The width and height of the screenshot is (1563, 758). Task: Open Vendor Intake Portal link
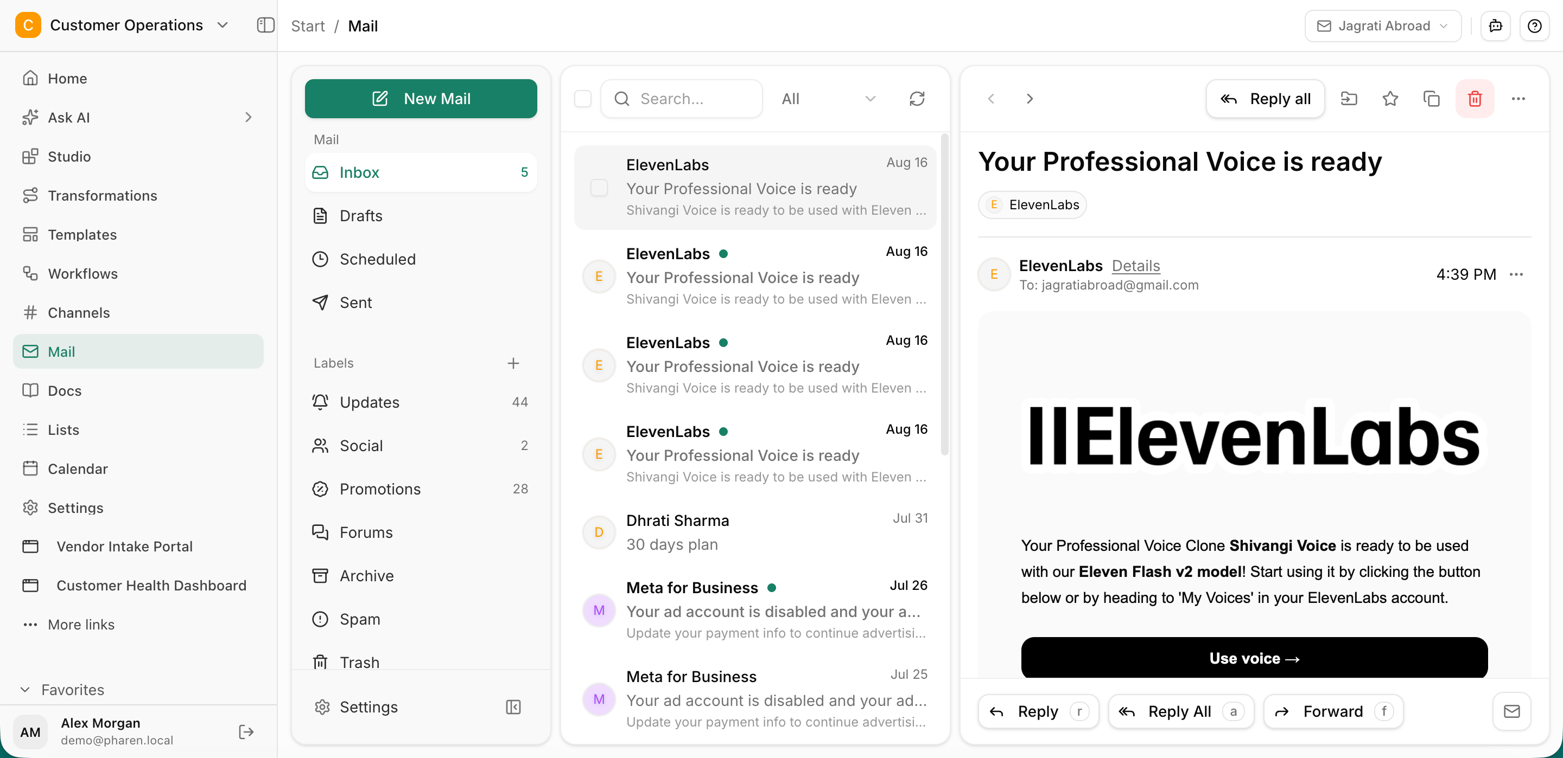click(138, 547)
